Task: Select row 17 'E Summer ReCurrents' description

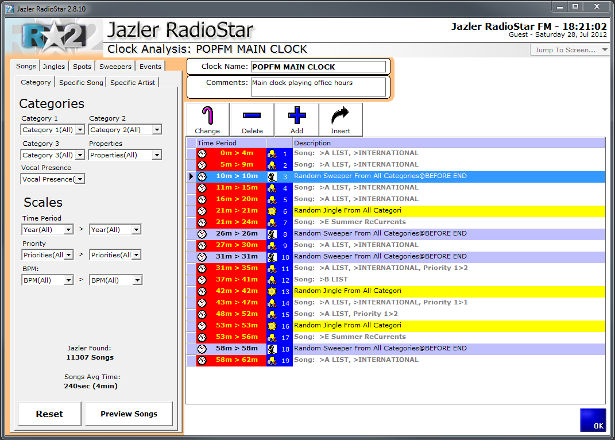Action: click(x=448, y=337)
